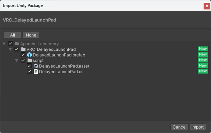The image size is (211, 133).
Task: Select the DelayedLaunchPad.cs file name
Action: click(61, 72)
